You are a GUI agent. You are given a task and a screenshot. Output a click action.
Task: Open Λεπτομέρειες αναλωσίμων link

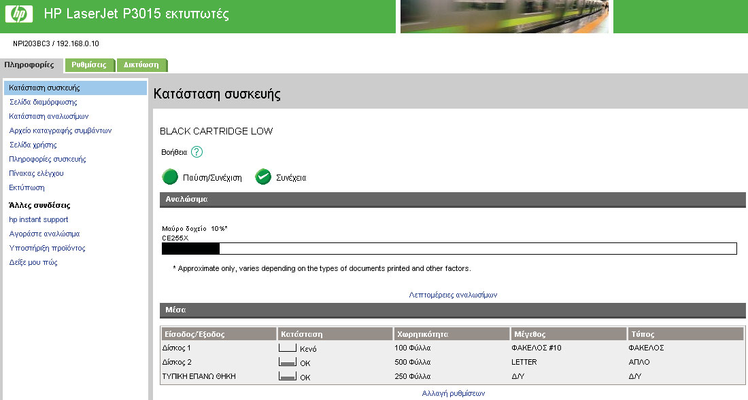click(453, 295)
